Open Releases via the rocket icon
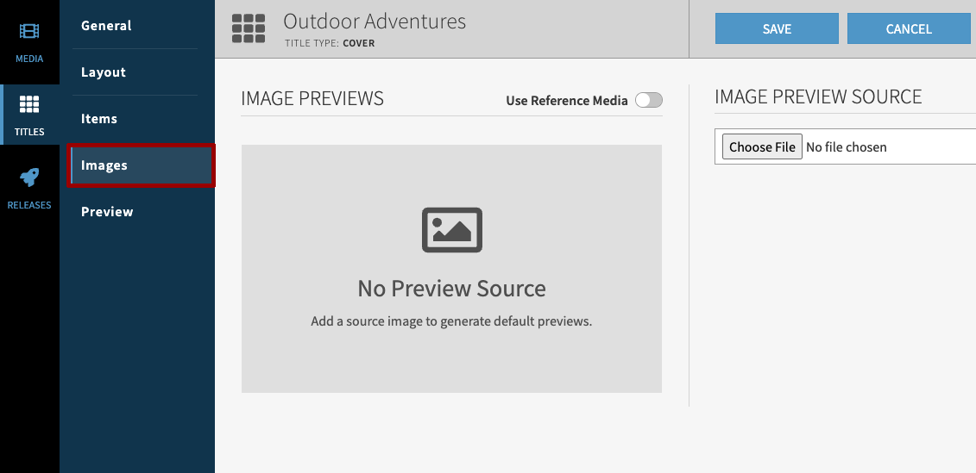Image resolution: width=976 pixels, height=473 pixels. coord(29,178)
